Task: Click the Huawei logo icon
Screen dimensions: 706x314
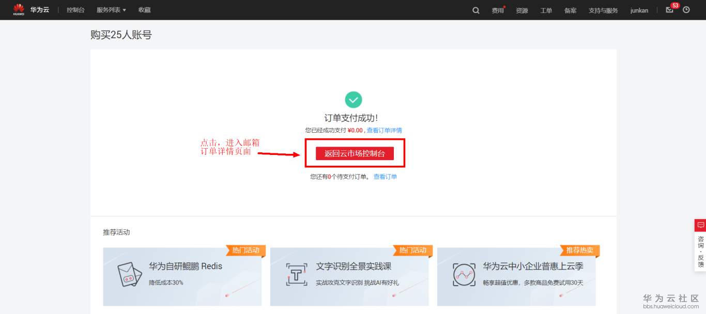Action: pyautogui.click(x=19, y=9)
